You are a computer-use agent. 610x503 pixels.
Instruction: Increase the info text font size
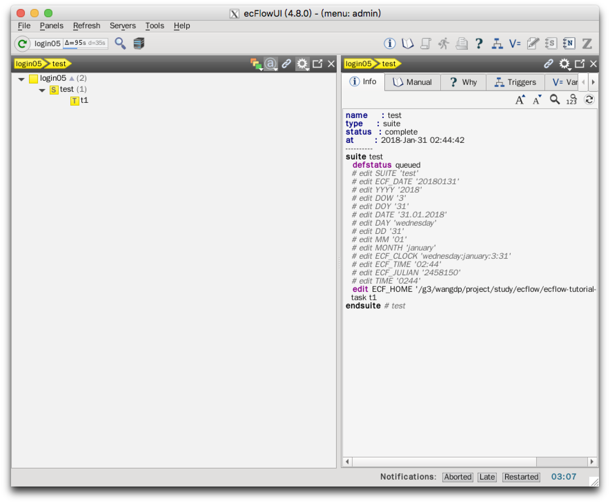click(520, 100)
